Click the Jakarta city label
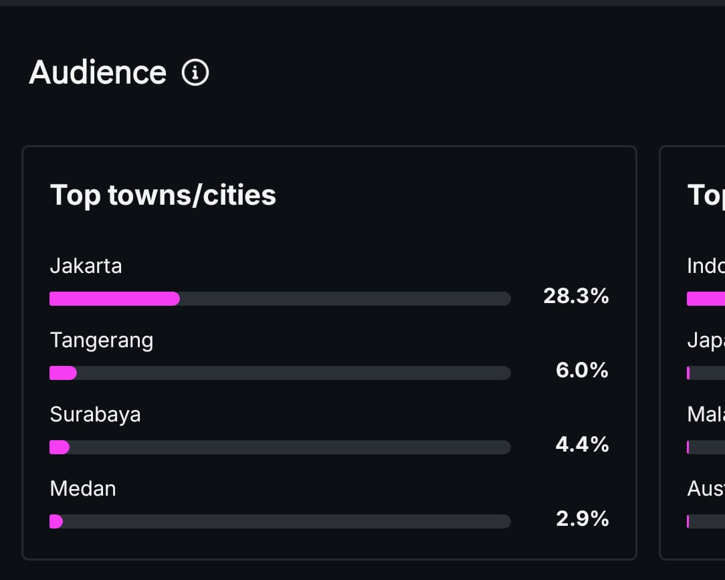 (86, 266)
